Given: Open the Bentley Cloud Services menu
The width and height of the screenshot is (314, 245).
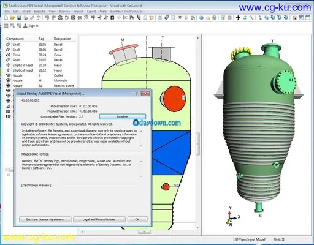Looking at the screenshot, I should (126, 11).
